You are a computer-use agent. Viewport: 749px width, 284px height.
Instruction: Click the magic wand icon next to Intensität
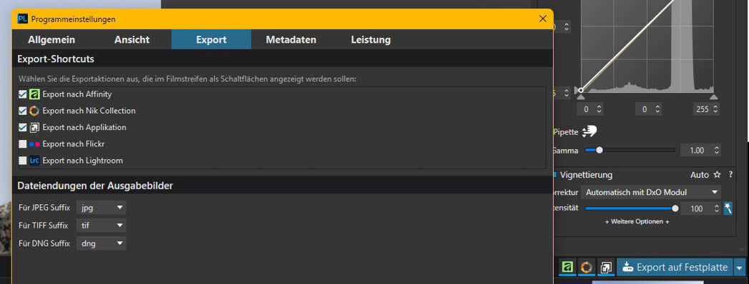tap(728, 208)
